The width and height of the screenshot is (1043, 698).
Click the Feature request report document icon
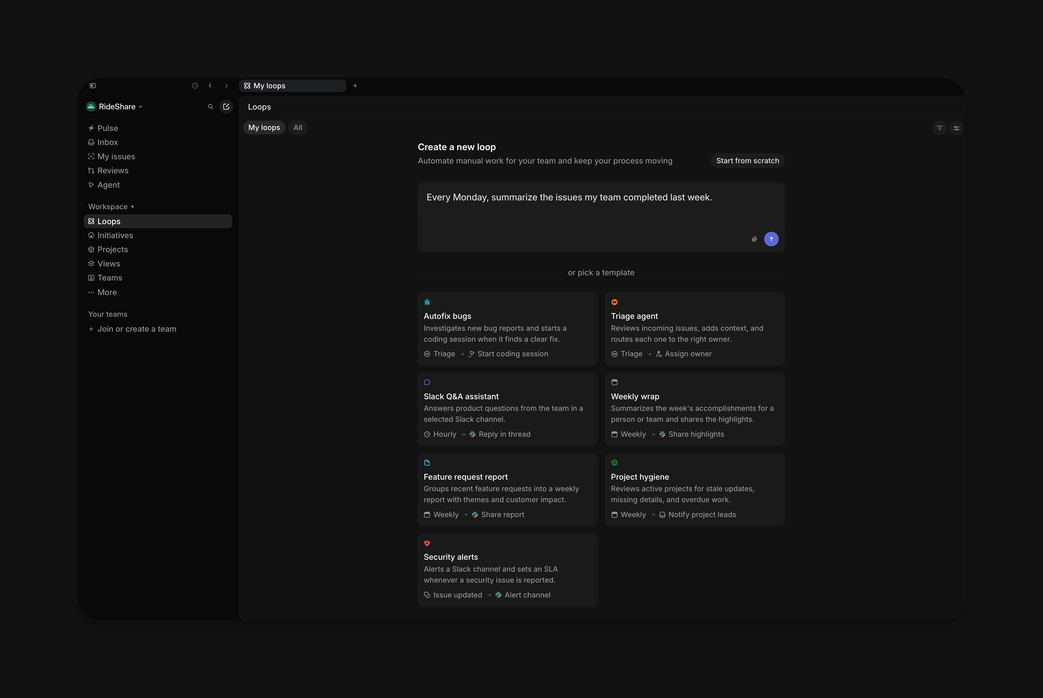pos(427,463)
